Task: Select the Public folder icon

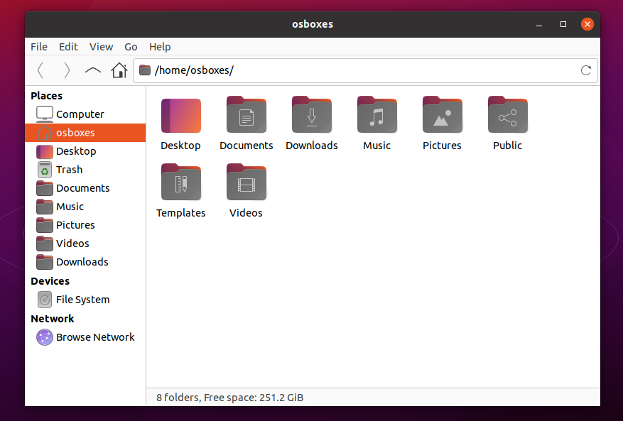Action: point(508,116)
